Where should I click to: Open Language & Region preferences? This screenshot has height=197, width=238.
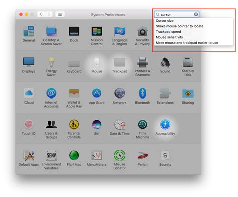click(x=120, y=36)
